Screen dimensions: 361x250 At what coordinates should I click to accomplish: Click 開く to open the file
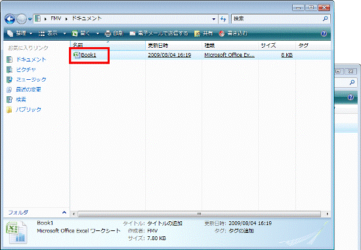tap(81, 34)
